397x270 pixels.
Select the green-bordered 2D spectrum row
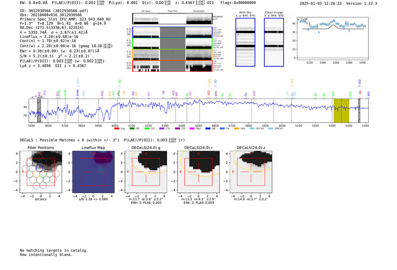[x=172, y=44]
